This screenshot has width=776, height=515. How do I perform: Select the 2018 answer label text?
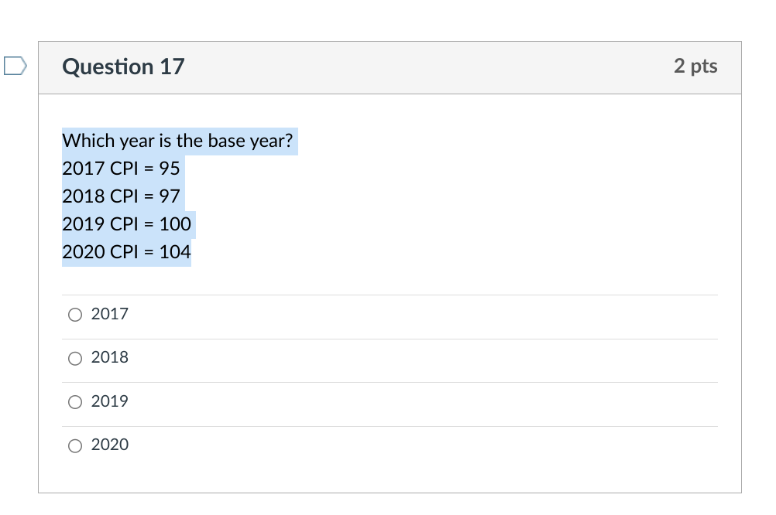click(x=109, y=357)
